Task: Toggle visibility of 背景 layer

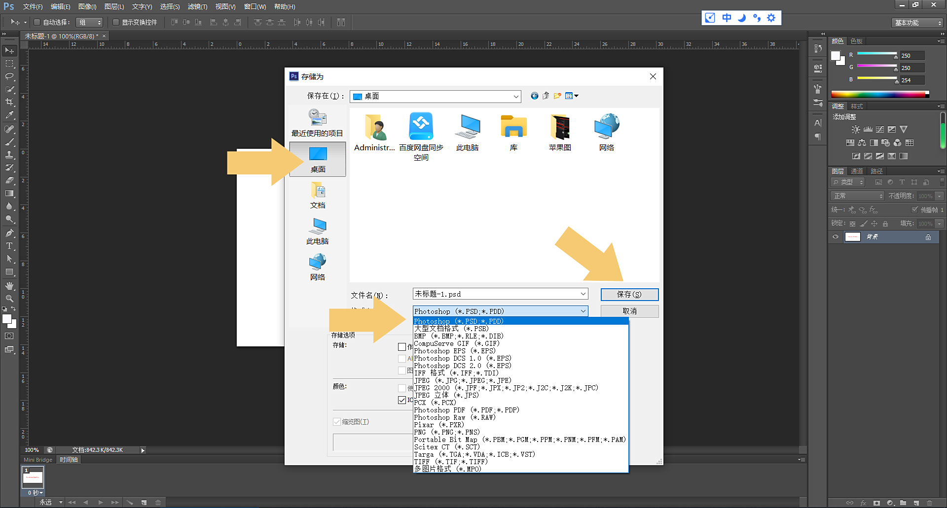Action: pos(836,237)
